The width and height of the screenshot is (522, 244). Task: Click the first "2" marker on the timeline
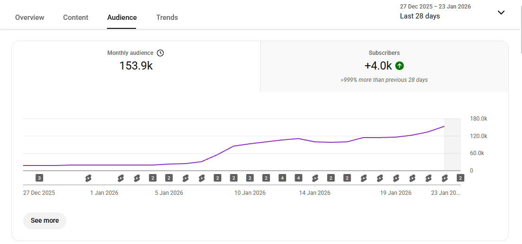click(153, 178)
